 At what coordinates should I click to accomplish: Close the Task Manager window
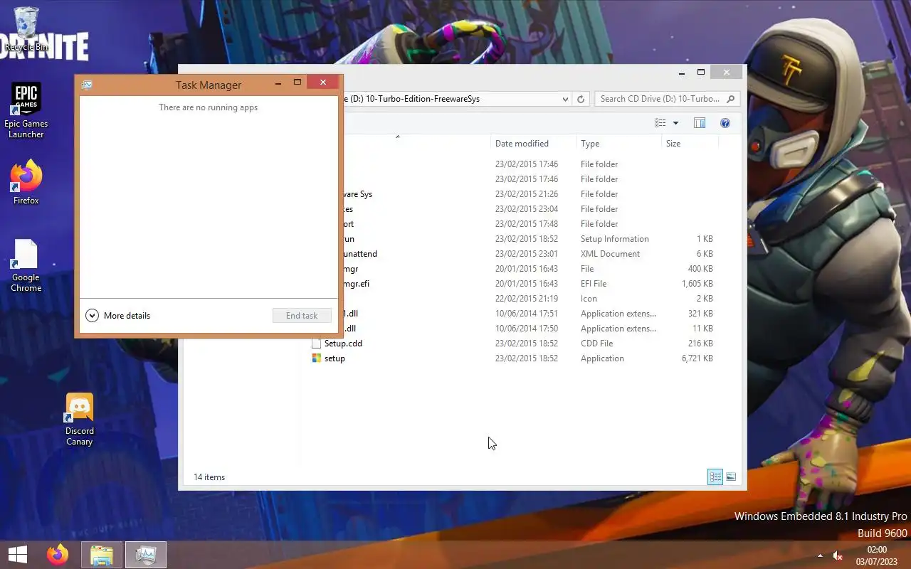click(x=323, y=83)
